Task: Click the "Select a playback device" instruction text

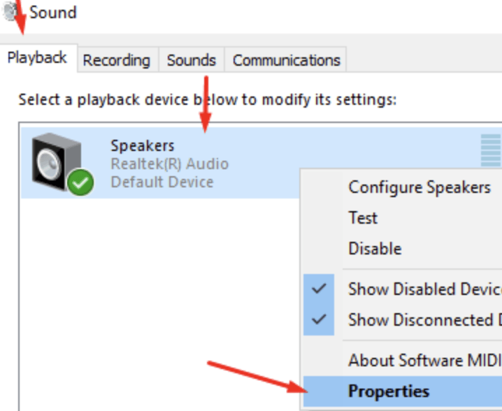Action: tap(208, 99)
